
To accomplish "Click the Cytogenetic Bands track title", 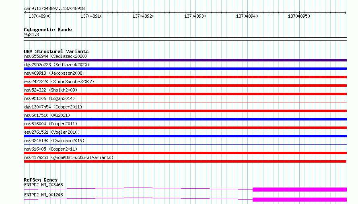I will pyautogui.click(x=48, y=30).
